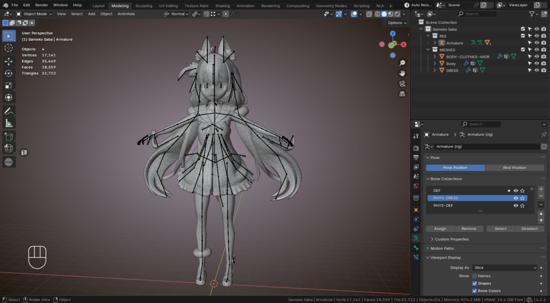Add a new bone collection with plus
The width and height of the screenshot is (550, 303).
point(541,189)
